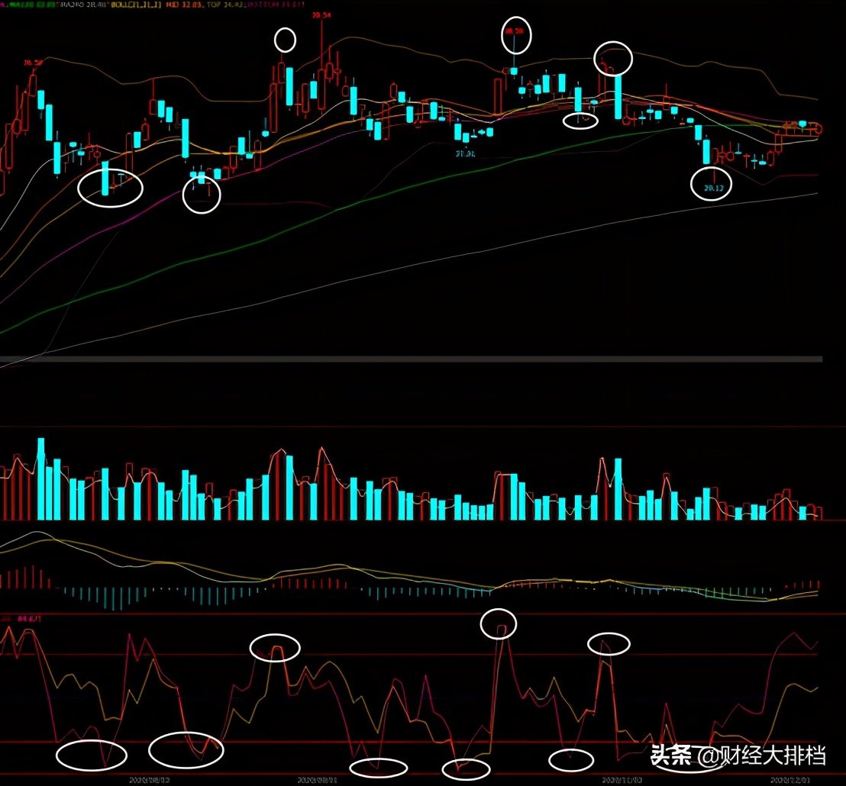Click the magenta BOTTOM band value in header
The width and height of the screenshot is (846, 786).
tap(276, 5)
